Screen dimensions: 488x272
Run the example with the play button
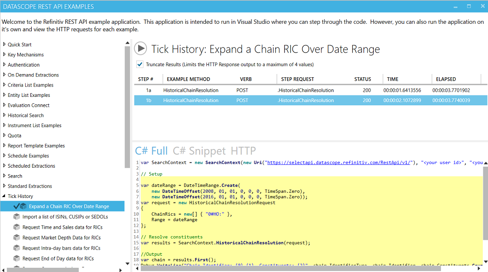[x=140, y=48]
